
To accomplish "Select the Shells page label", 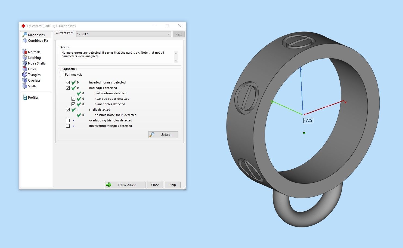I will point(32,86).
